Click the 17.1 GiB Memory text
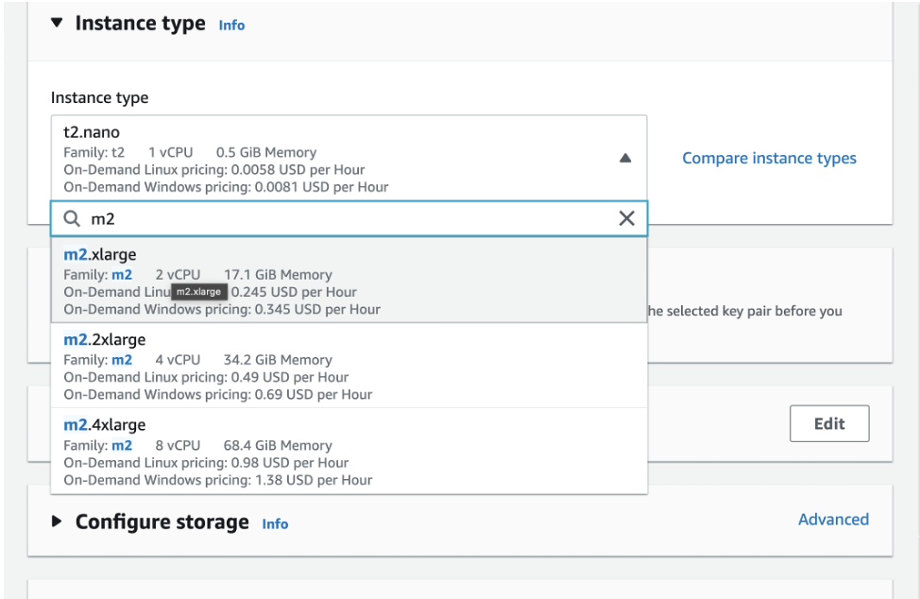 click(278, 275)
